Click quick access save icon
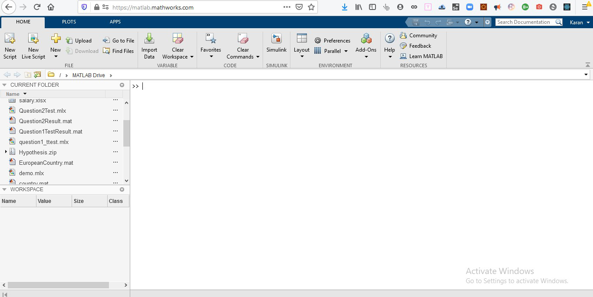Viewport: 593px width, 297px height. tap(416, 22)
